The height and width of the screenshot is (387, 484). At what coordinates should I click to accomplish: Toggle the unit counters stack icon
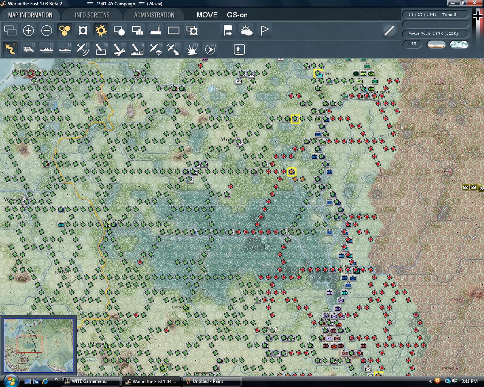tap(10, 30)
